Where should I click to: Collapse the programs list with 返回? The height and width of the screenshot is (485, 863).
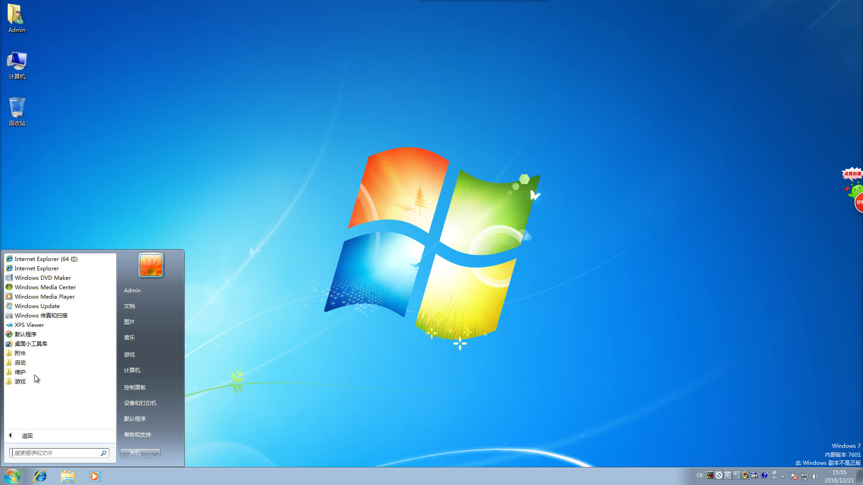click(27, 435)
